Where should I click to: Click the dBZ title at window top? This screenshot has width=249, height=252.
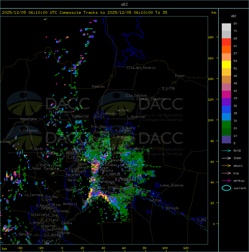coord(124,4)
